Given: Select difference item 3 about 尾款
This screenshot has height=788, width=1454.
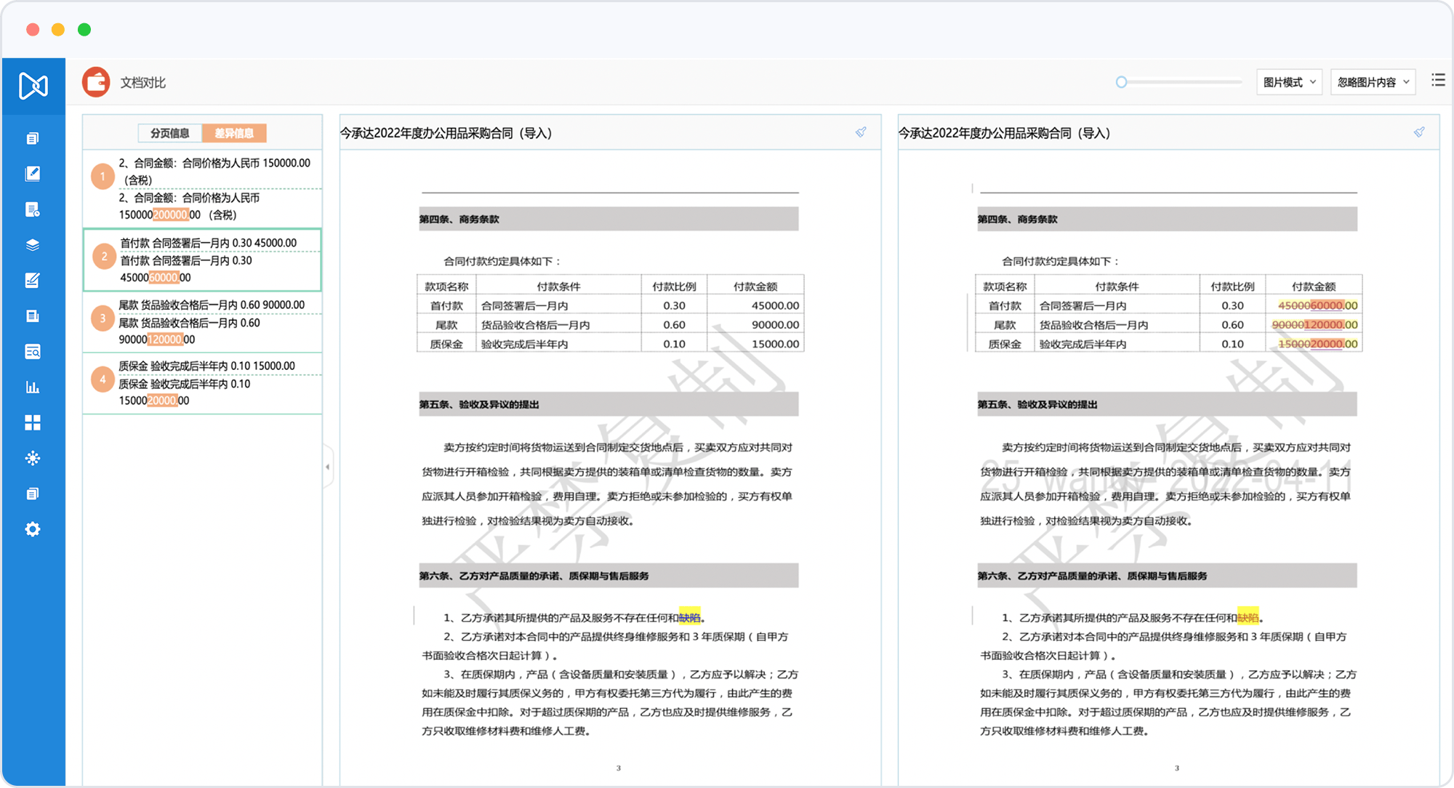Looking at the screenshot, I should [x=202, y=322].
